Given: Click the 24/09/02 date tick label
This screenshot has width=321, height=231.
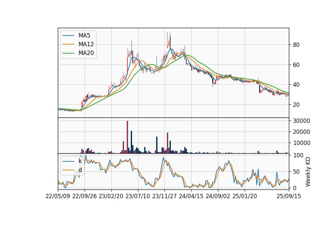Looking at the screenshot, I should (218, 196).
